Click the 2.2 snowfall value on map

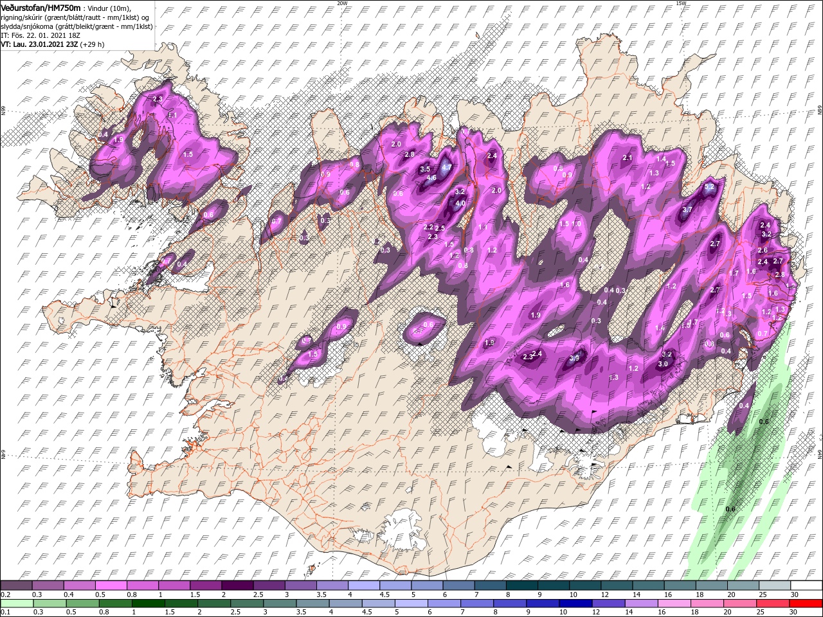pyautogui.click(x=428, y=227)
